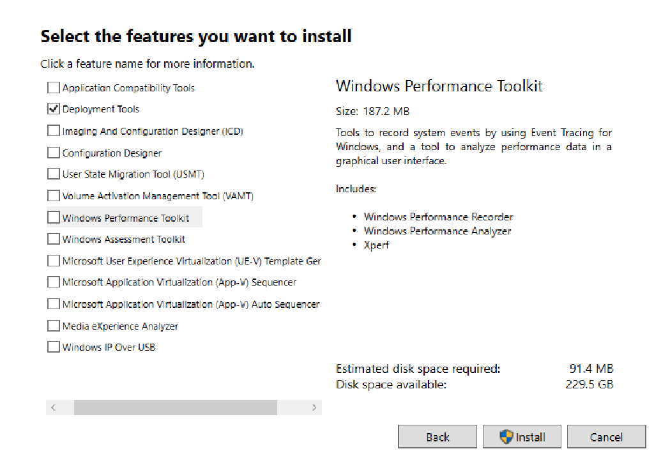Enable Application Virtualization (App-V) Sequencer

(54, 282)
